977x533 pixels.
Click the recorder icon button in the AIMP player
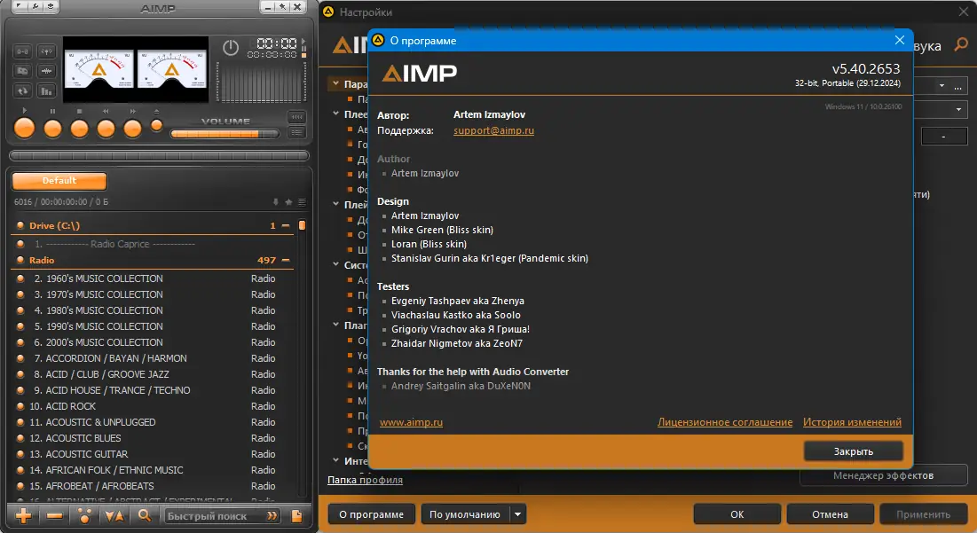[22, 71]
